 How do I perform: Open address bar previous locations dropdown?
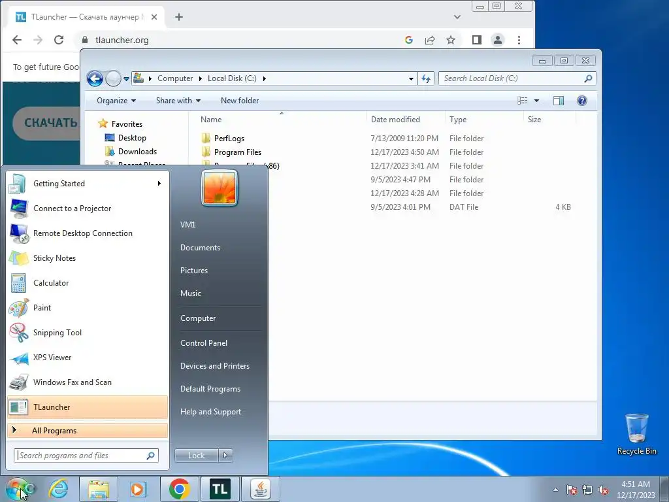(x=411, y=78)
